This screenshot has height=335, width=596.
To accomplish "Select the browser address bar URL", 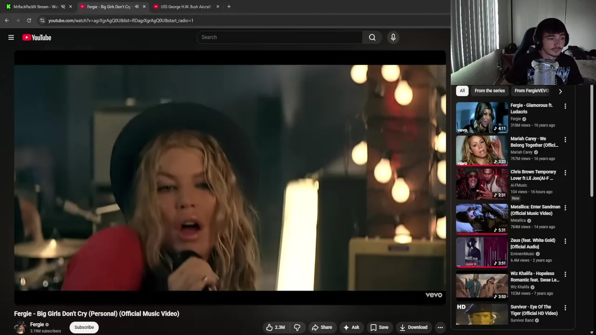I will 121,20.
